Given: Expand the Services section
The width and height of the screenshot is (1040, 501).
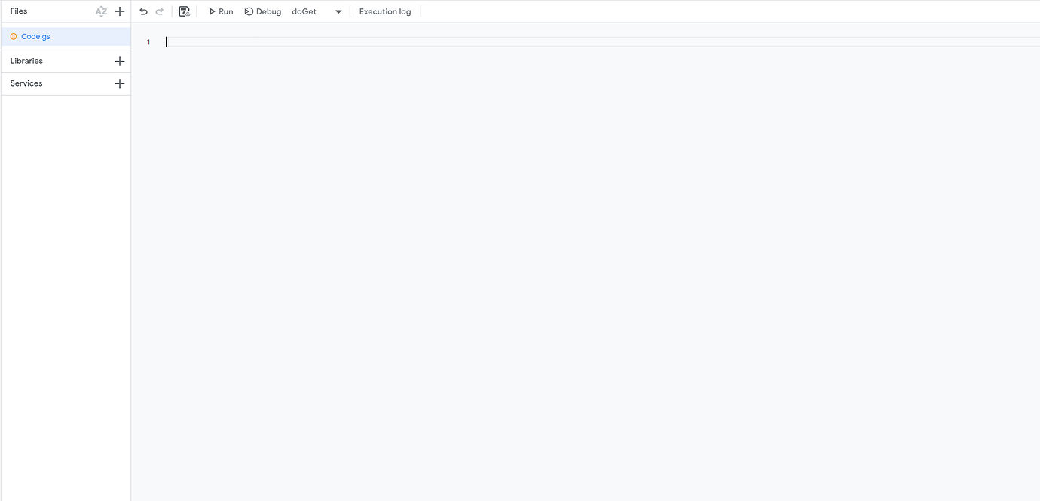Looking at the screenshot, I should [25, 83].
